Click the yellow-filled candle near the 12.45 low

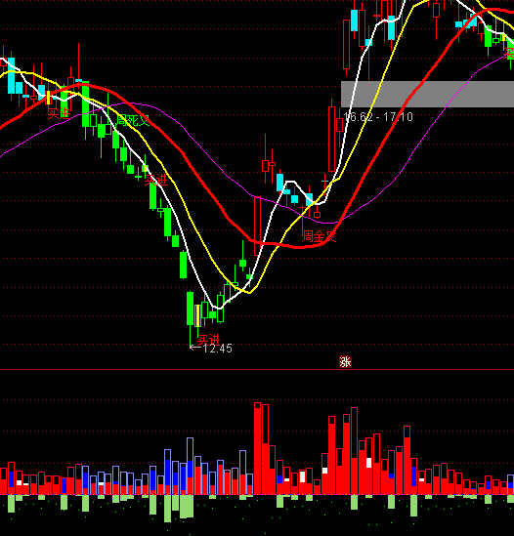[197, 316]
